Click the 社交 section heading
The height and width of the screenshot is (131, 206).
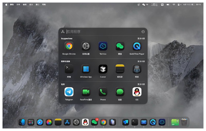(63, 84)
